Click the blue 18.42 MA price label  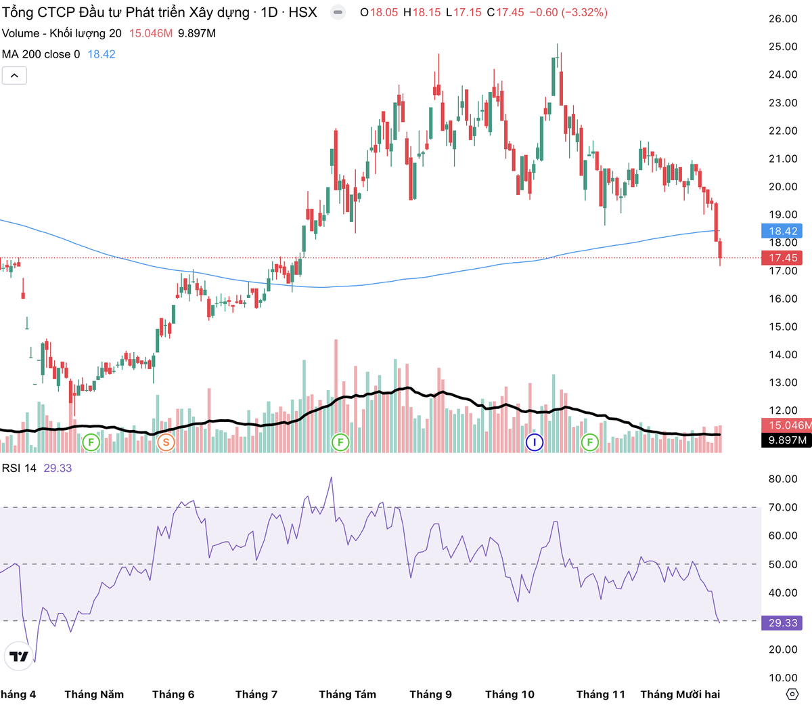pyautogui.click(x=782, y=231)
